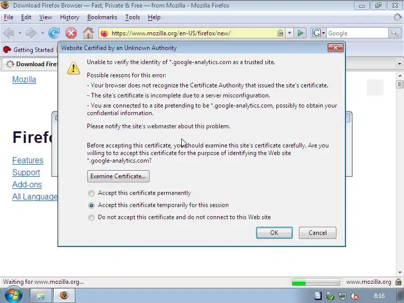Click the scrollbar down arrow
The height and width of the screenshot is (303, 404).
tap(399, 273)
